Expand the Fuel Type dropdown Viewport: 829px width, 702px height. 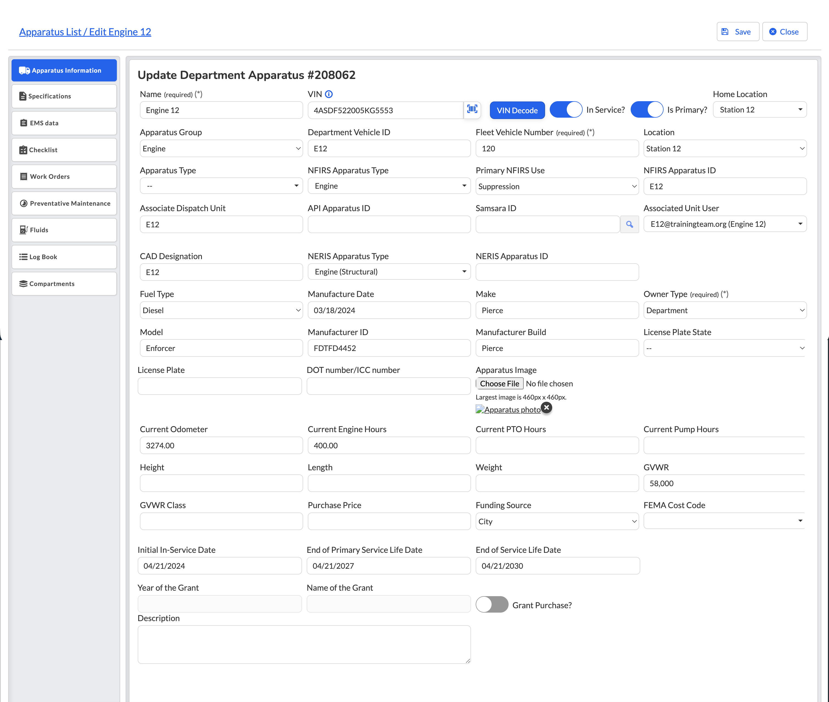pyautogui.click(x=221, y=310)
